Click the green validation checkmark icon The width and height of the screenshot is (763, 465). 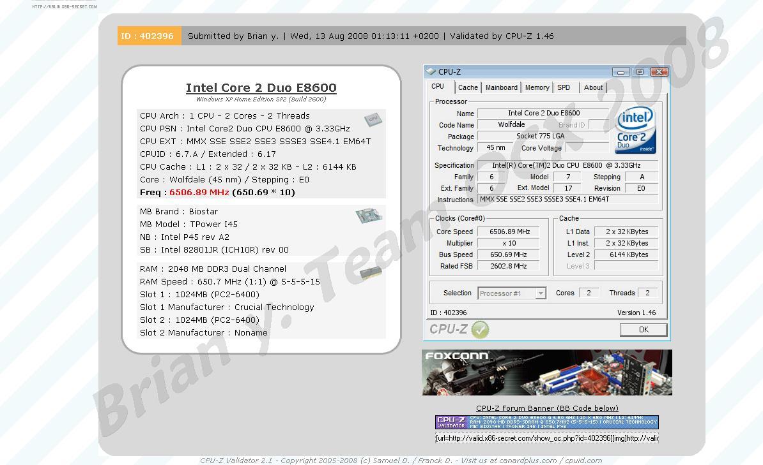[x=481, y=329]
